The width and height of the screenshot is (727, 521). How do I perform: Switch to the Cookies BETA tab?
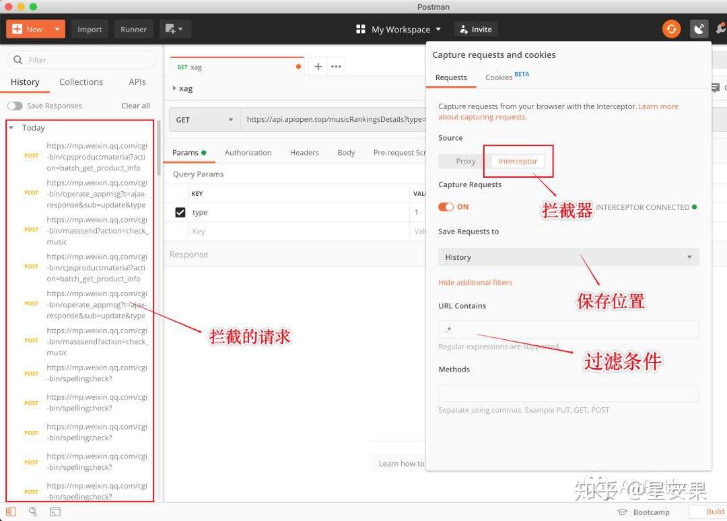click(x=507, y=77)
